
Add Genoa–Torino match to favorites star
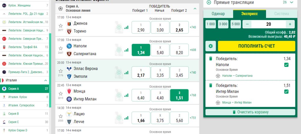(x=61, y=26)
